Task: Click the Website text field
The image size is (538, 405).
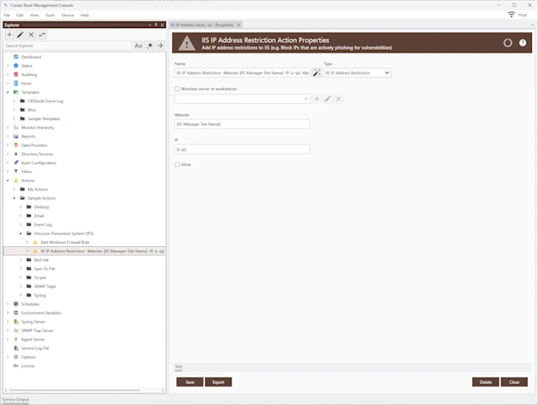Action: 242,124
